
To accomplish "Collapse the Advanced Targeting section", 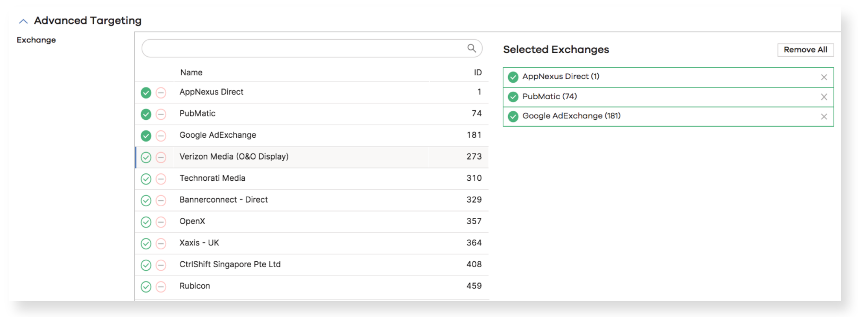I will (23, 21).
